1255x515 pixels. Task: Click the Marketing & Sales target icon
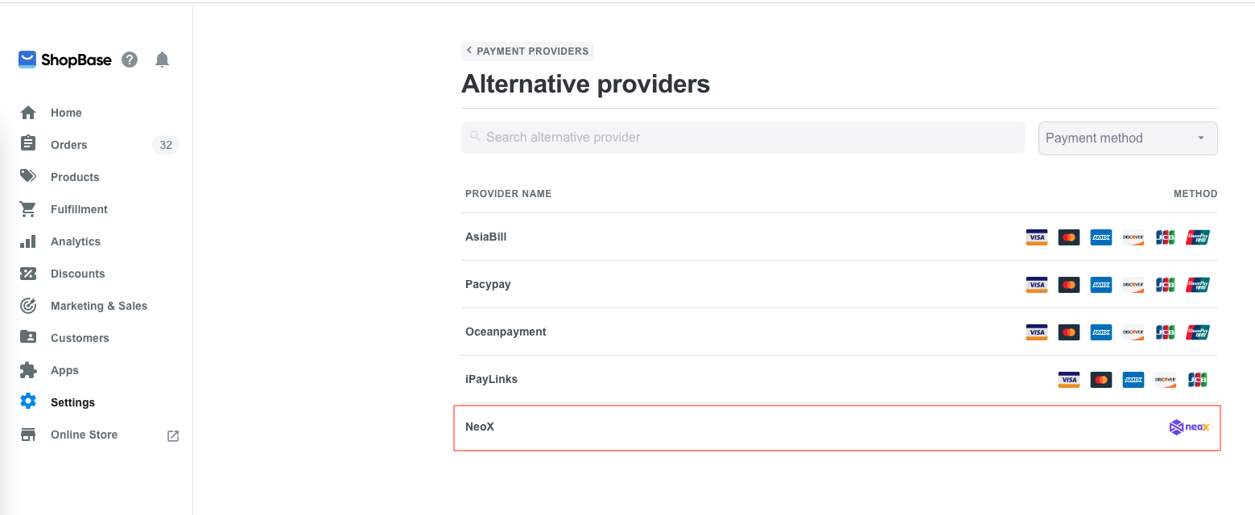point(28,306)
